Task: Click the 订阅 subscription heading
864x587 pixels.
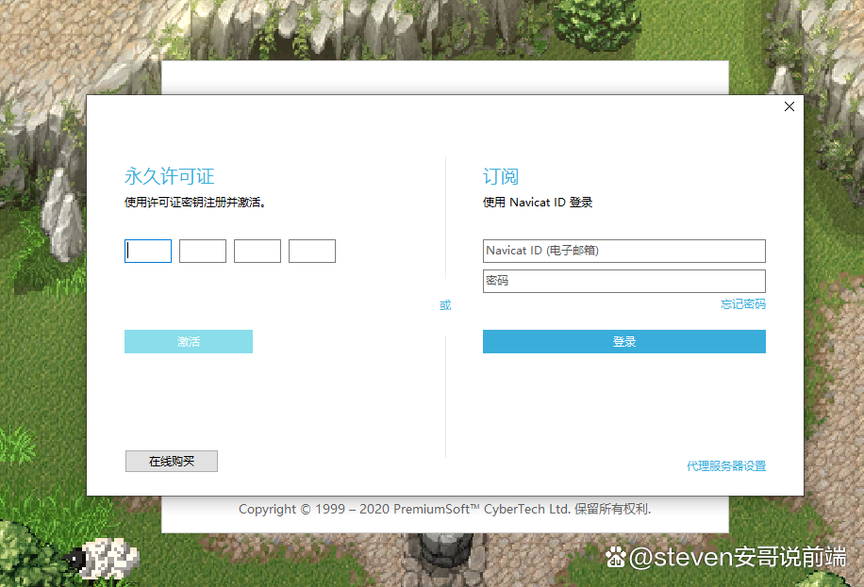Action: (501, 176)
